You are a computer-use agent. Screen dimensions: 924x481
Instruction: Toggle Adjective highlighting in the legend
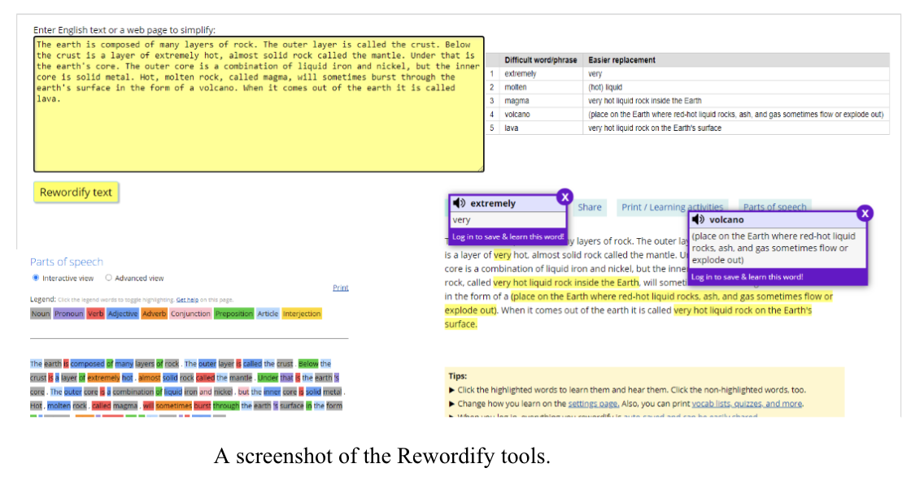123,314
